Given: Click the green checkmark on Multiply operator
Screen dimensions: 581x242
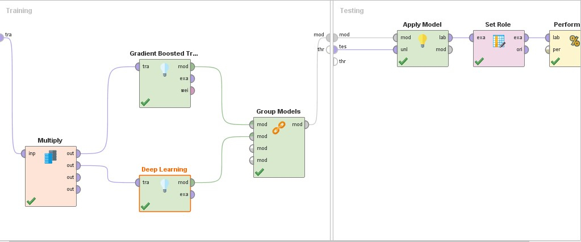Looking at the screenshot, I should [31, 201].
